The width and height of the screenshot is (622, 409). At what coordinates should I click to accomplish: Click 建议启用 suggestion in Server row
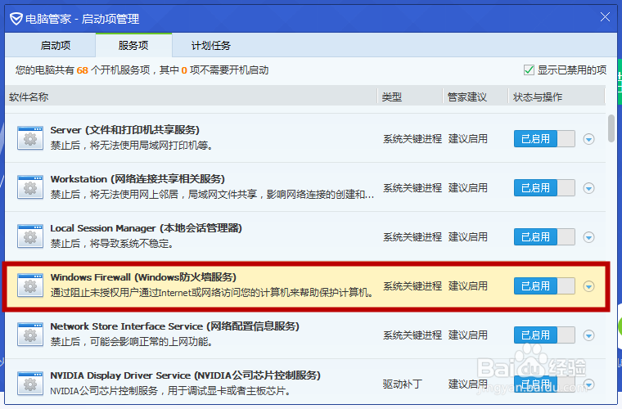tap(467, 139)
